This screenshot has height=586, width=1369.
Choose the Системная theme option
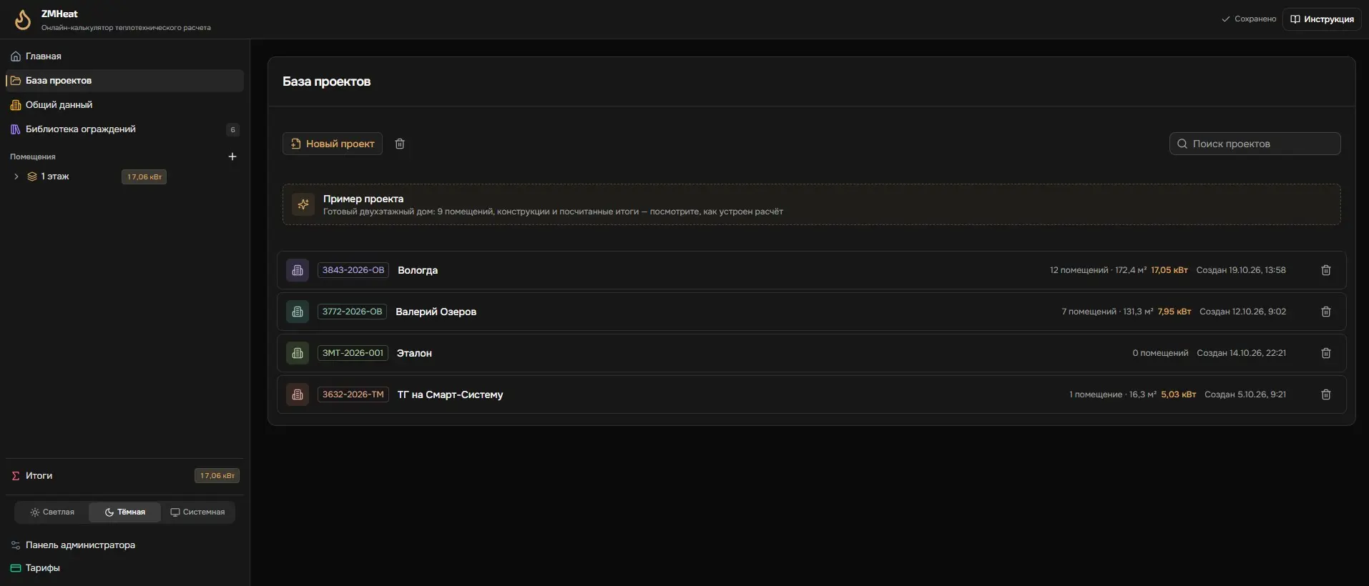197,512
